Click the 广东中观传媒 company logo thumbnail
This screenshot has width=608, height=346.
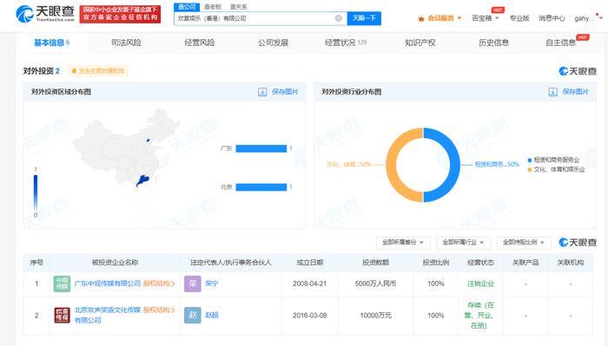pyautogui.click(x=62, y=284)
